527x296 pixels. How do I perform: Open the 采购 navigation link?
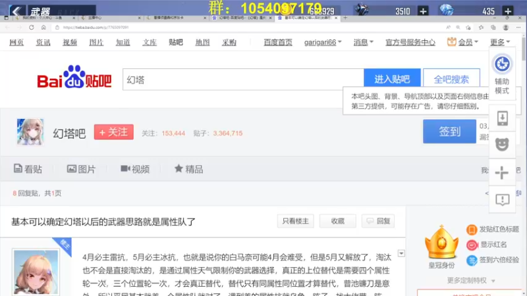(x=229, y=42)
